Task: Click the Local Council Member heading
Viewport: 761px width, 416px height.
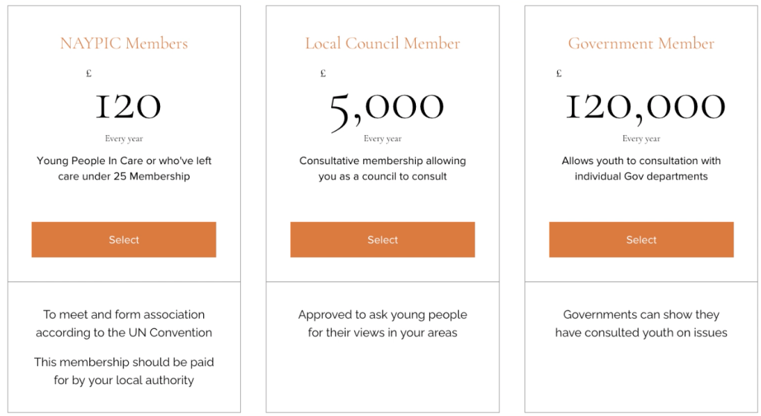Action: (382, 44)
